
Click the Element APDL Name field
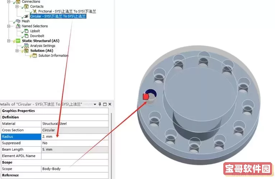(75, 156)
